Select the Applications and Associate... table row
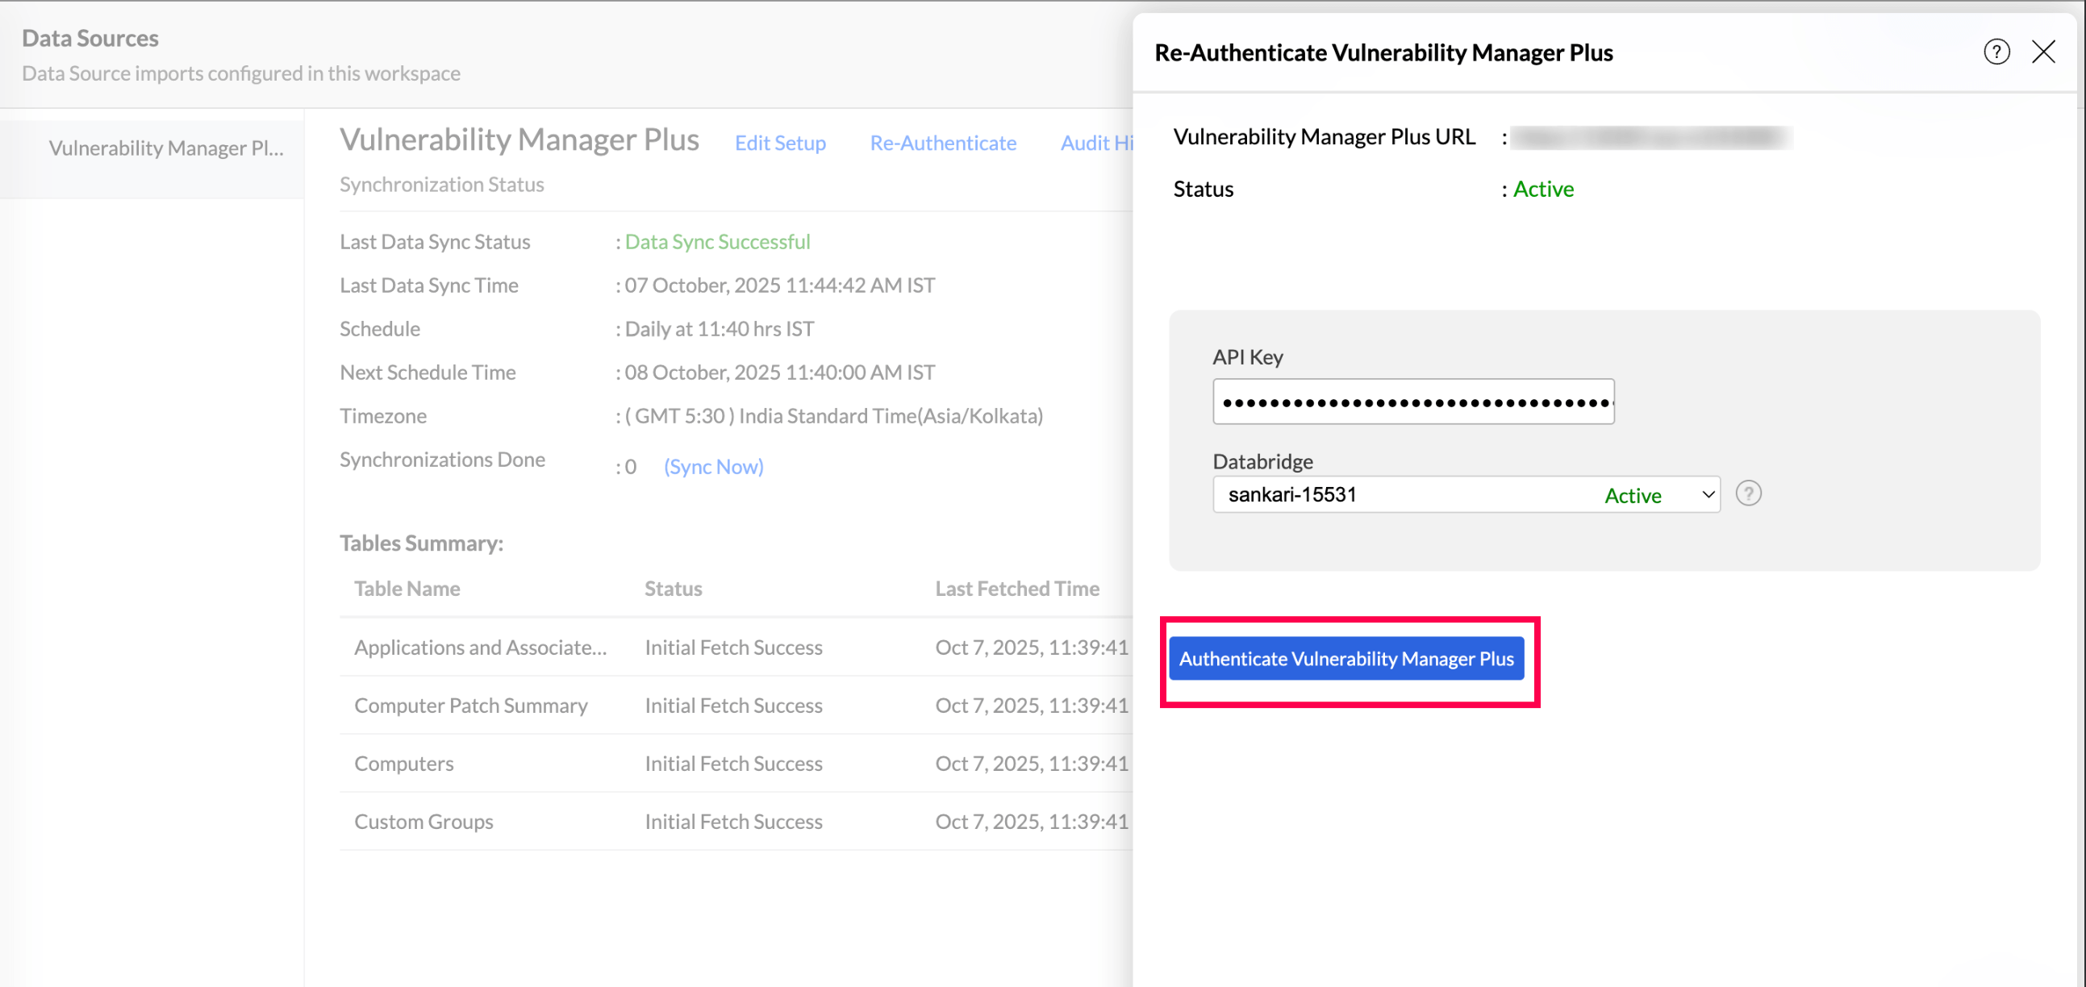 pos(479,647)
